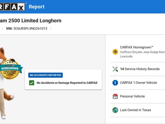Select the CARFAX 1-Owner Vehicle row text
This screenshot has height=124, width=165.
pyautogui.click(x=139, y=83)
